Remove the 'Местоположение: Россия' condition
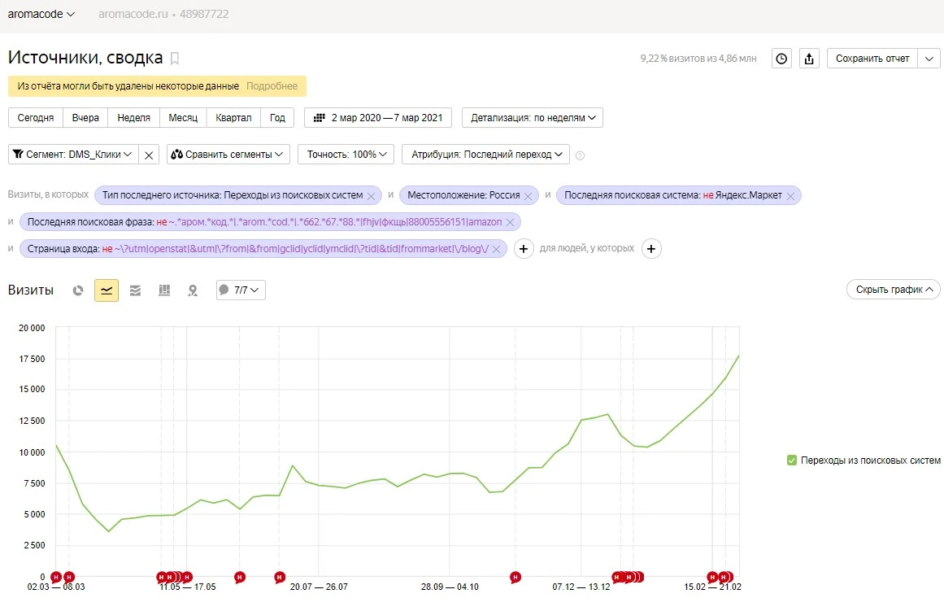Viewport: 944px width, 598px height. pyautogui.click(x=528, y=196)
